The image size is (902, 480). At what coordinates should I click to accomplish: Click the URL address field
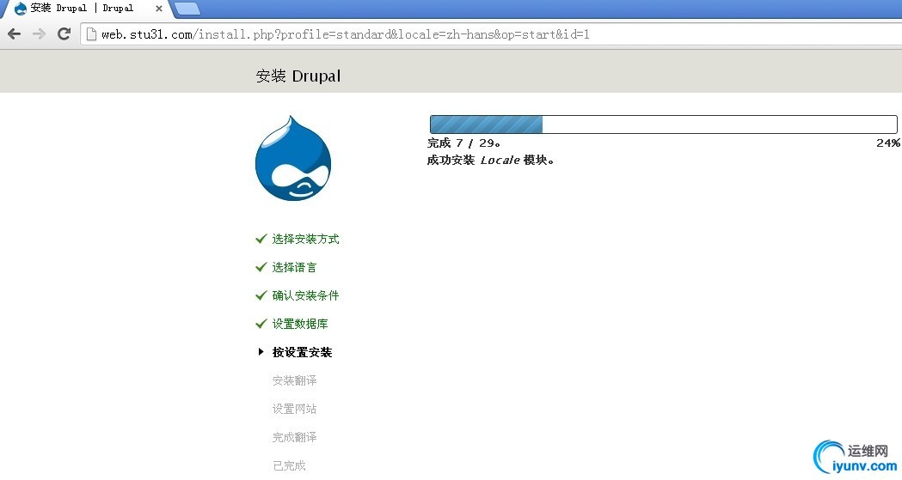pyautogui.click(x=490, y=34)
